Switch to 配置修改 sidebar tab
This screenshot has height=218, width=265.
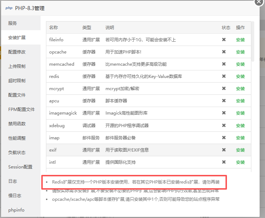pyautogui.click(x=17, y=52)
